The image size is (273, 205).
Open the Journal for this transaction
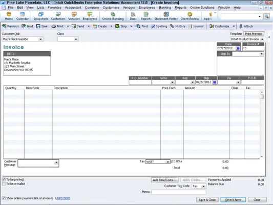pyautogui.click(x=196, y=26)
